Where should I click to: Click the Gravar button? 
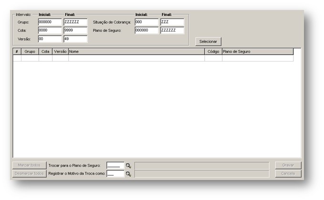pos(288,165)
